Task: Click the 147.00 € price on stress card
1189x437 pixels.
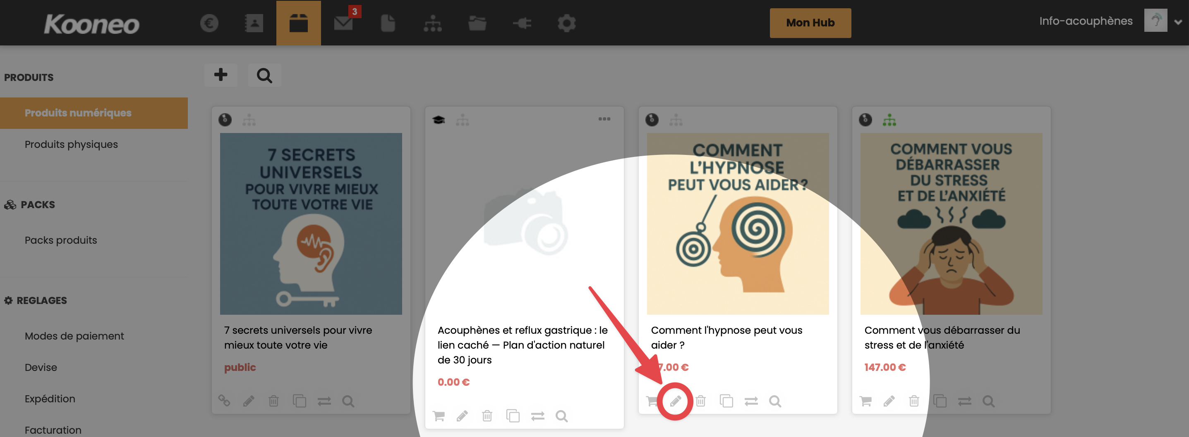Action: pyautogui.click(x=885, y=367)
